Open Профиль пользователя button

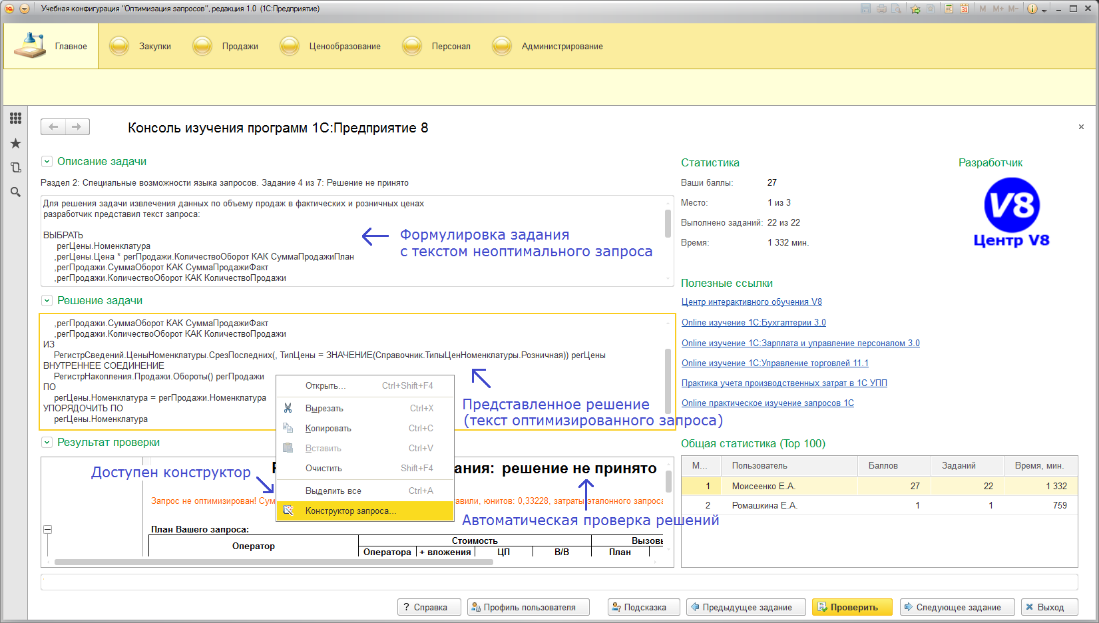point(529,607)
